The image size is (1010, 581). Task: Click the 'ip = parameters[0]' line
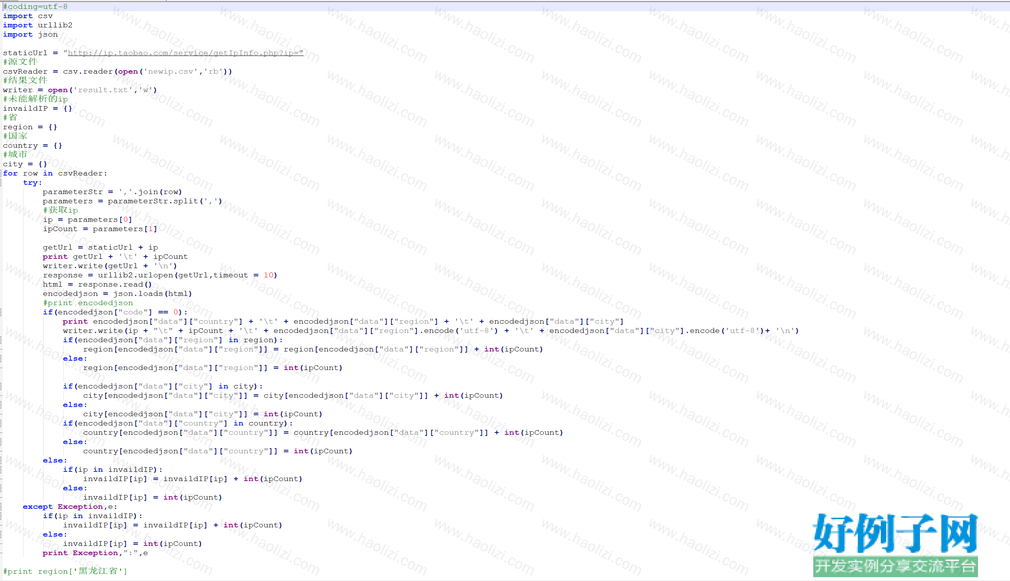click(x=88, y=220)
